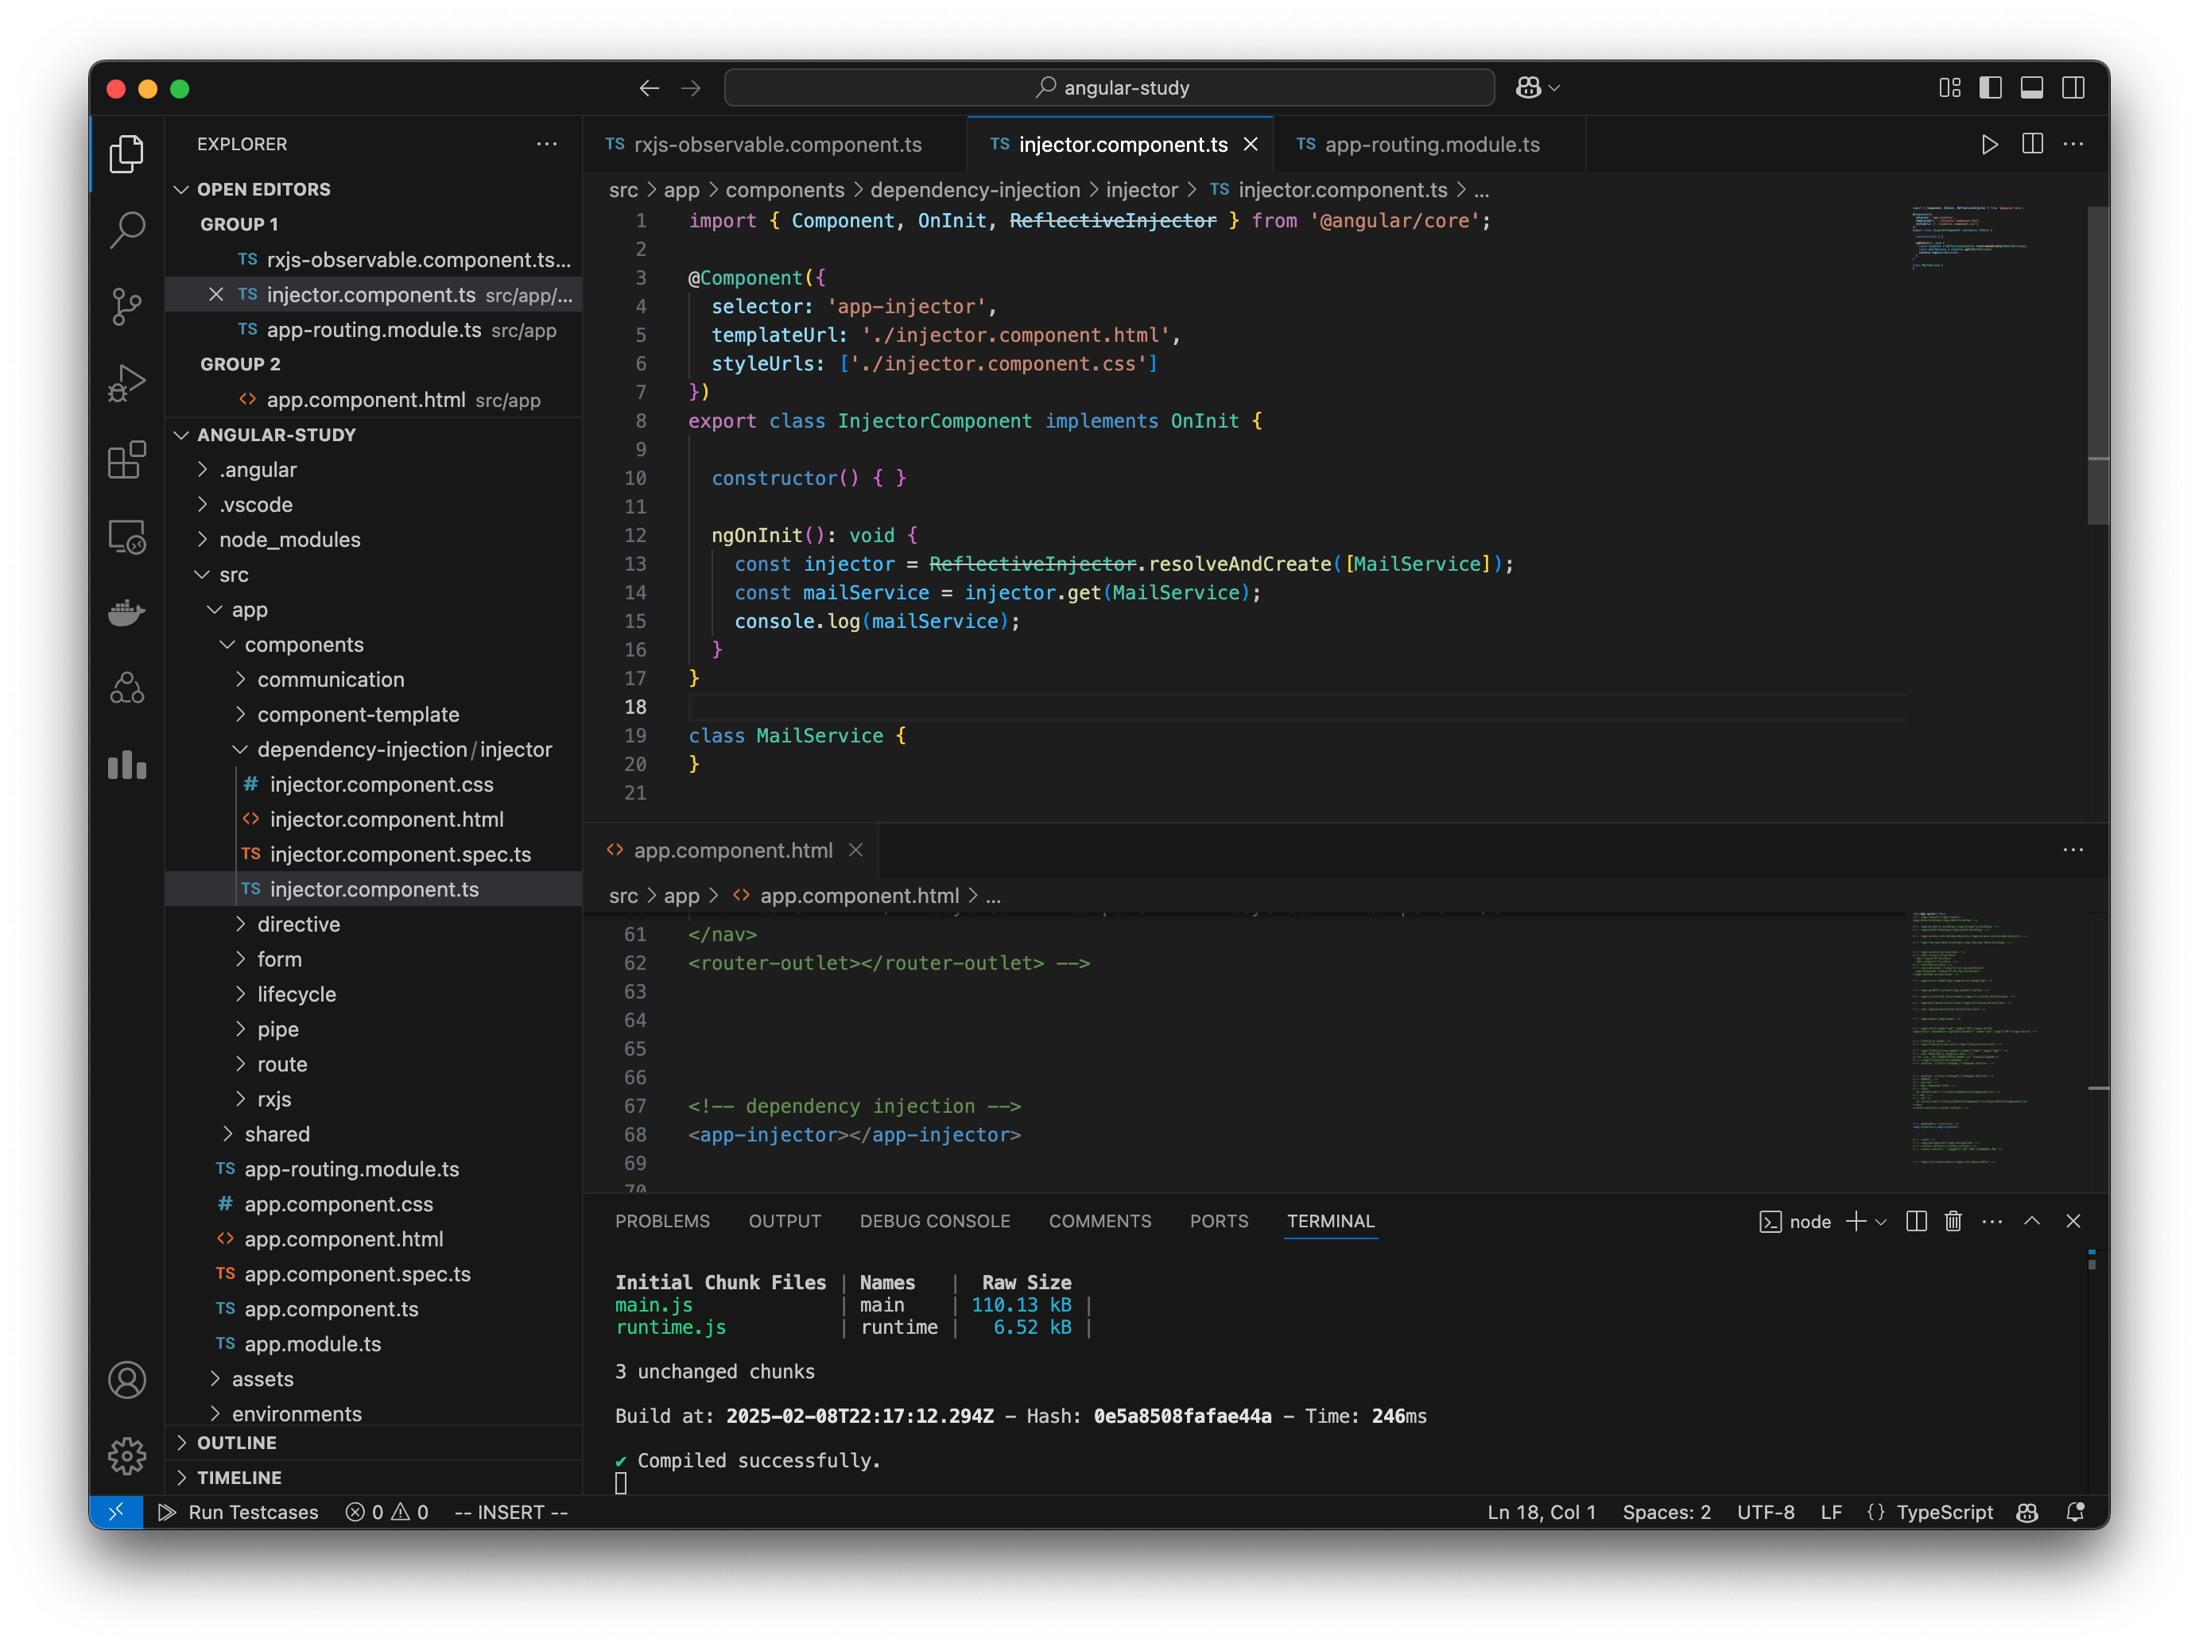The image size is (2199, 1647).
Task: Toggle the secondary sidebar
Action: pyautogui.click(x=2073, y=87)
